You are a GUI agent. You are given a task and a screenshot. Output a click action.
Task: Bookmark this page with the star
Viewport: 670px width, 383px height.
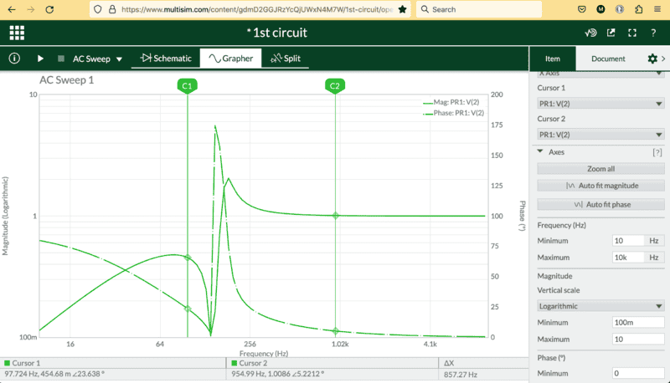click(x=402, y=9)
